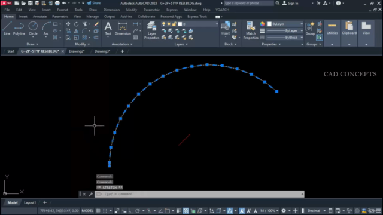This screenshot has width=383, height=215.
Task: Open the Express menu
Action: pos(172,10)
